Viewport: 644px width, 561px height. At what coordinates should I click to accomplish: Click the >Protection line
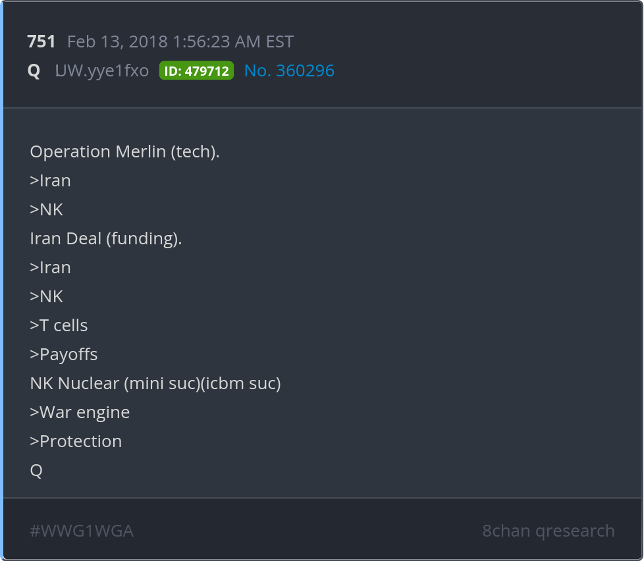(x=76, y=441)
